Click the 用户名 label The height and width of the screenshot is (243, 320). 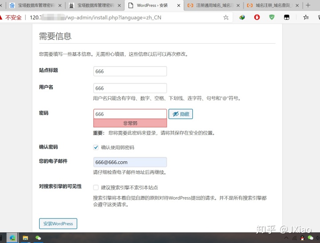point(46,87)
